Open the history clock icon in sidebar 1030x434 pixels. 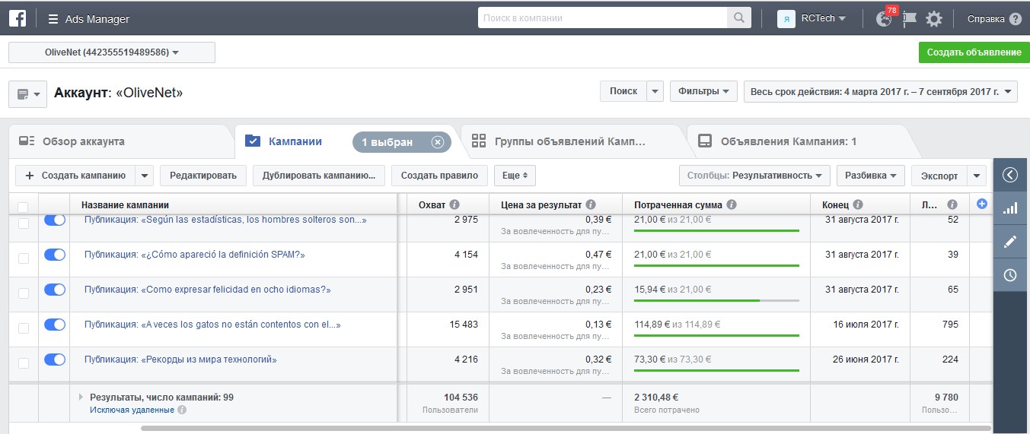tap(1010, 275)
